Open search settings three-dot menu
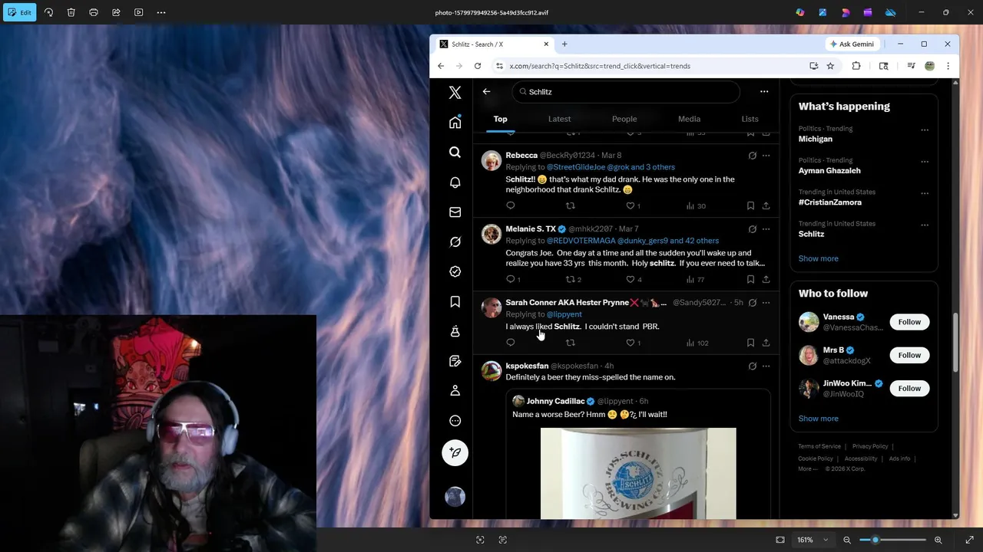This screenshot has width=983, height=552. point(764,91)
